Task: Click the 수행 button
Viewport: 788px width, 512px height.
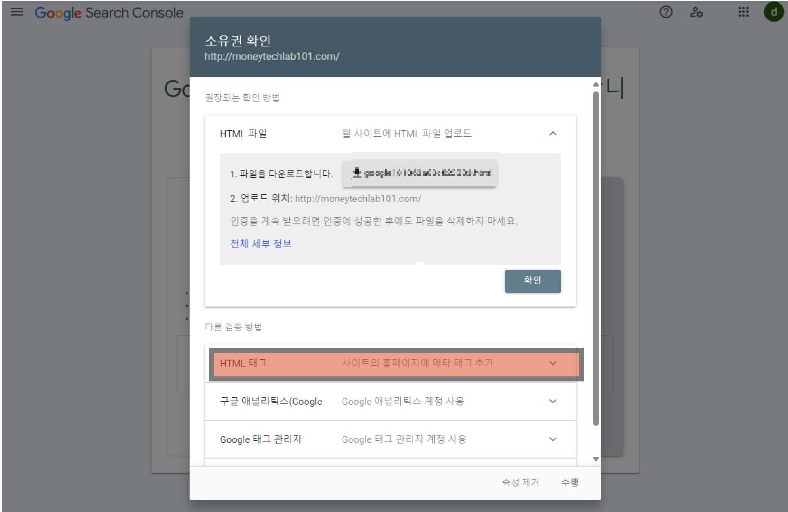Action: [x=569, y=483]
